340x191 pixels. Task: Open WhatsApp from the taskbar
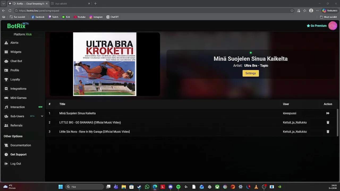(x=147, y=187)
